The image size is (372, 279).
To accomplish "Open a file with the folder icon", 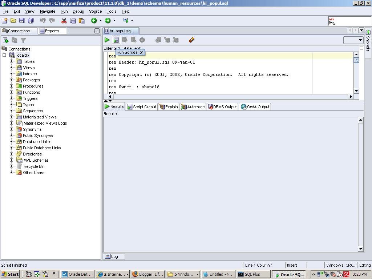I will pyautogui.click(x=13, y=21).
